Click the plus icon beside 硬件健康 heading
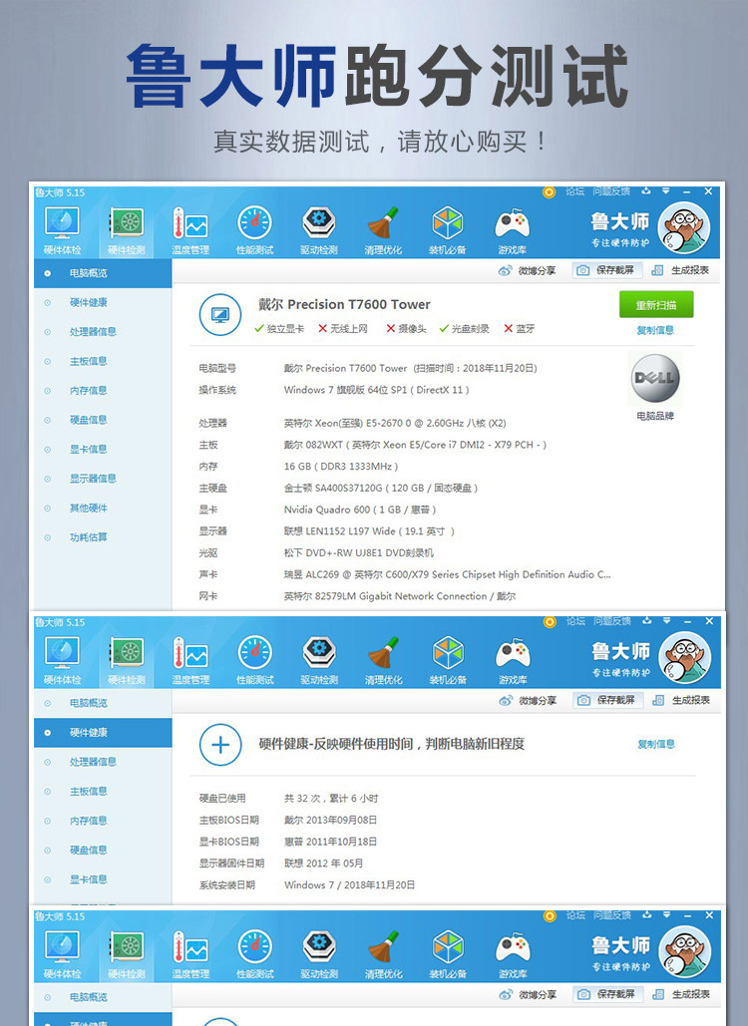This screenshot has width=748, height=1026. pos(220,745)
